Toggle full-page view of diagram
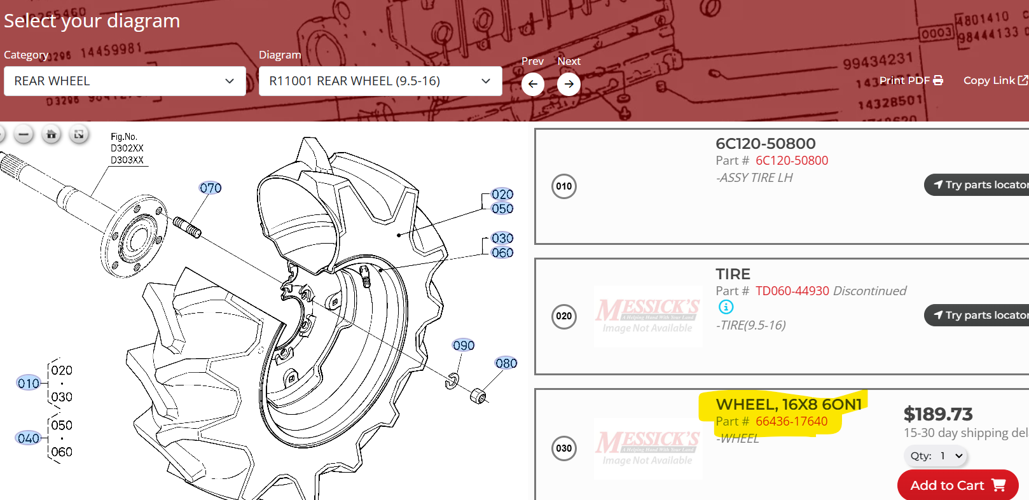 pos(79,134)
